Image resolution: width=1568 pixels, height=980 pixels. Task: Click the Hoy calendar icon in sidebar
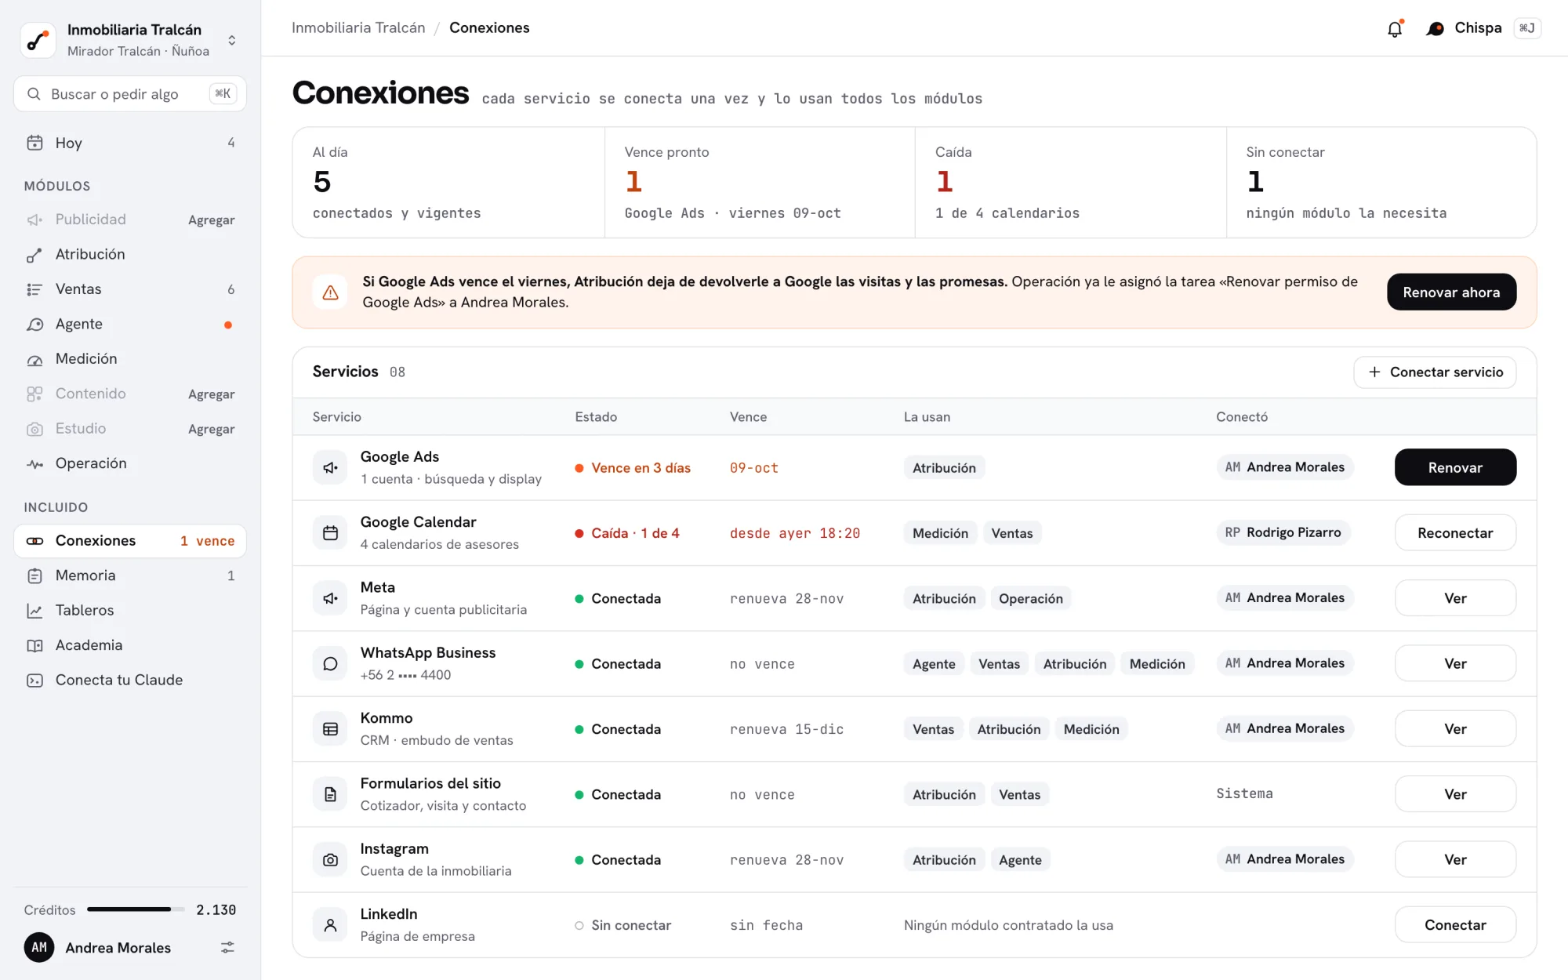(34, 143)
